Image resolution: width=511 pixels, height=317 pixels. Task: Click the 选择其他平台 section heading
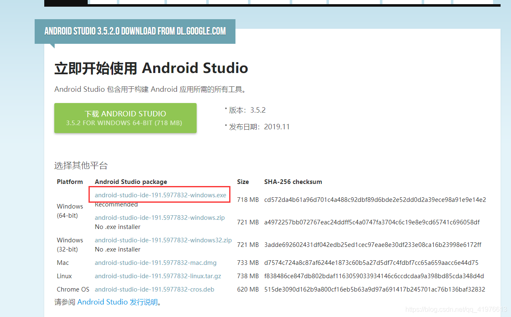(81, 165)
